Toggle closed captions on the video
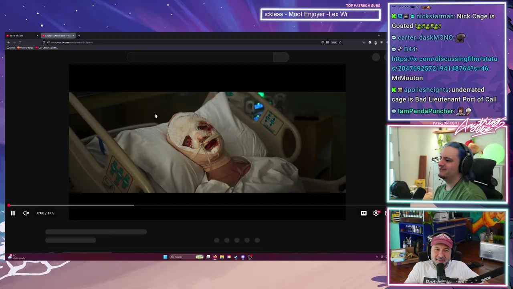This screenshot has width=513, height=289. point(364,213)
